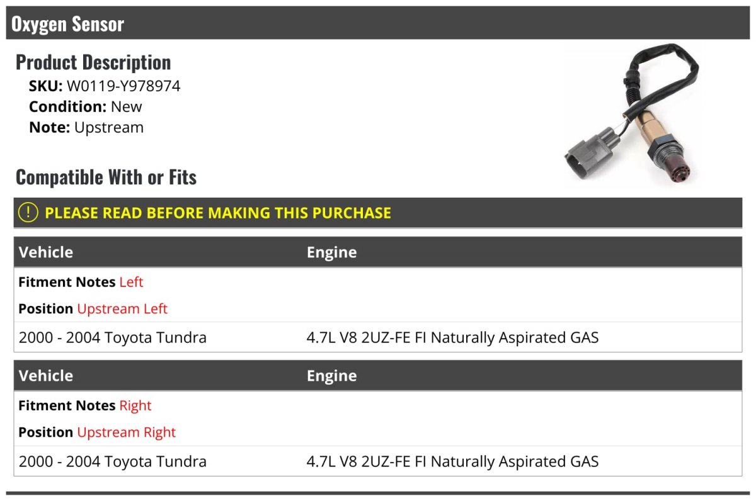756x501 pixels.
Task: Select the second 2000 - 2004 Toyota Tundra row
Action: click(x=378, y=461)
